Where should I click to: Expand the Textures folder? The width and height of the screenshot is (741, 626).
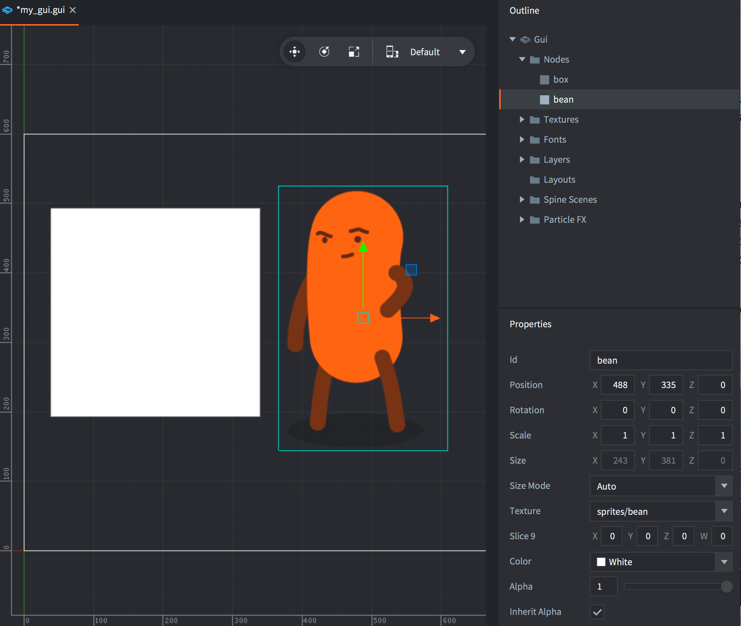522,119
